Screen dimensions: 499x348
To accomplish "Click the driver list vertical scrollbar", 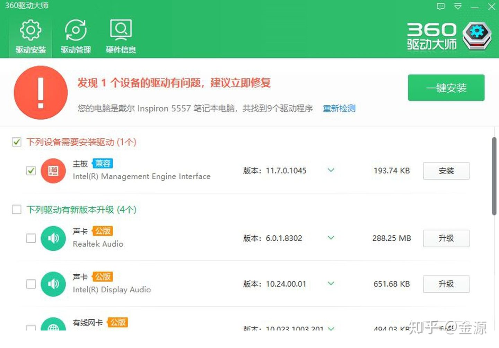I will click(494, 176).
